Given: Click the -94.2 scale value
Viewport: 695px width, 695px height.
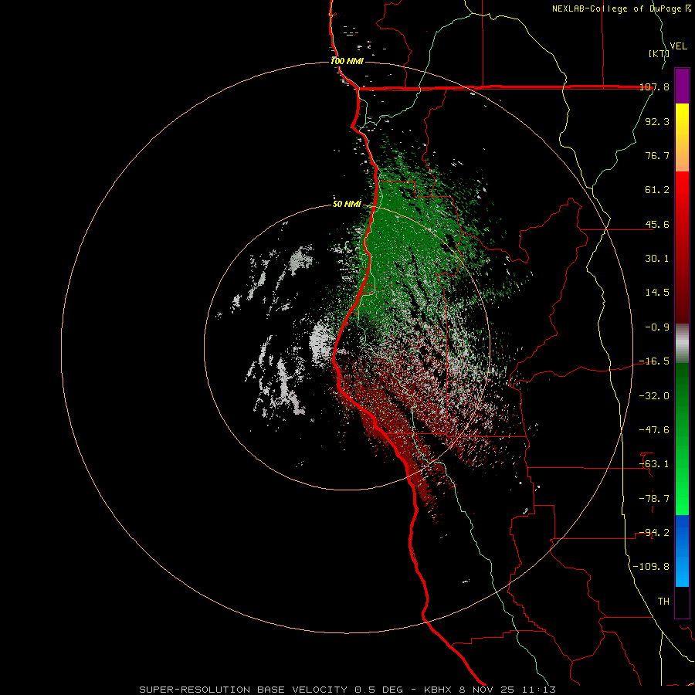Looking at the screenshot, I should point(654,533).
